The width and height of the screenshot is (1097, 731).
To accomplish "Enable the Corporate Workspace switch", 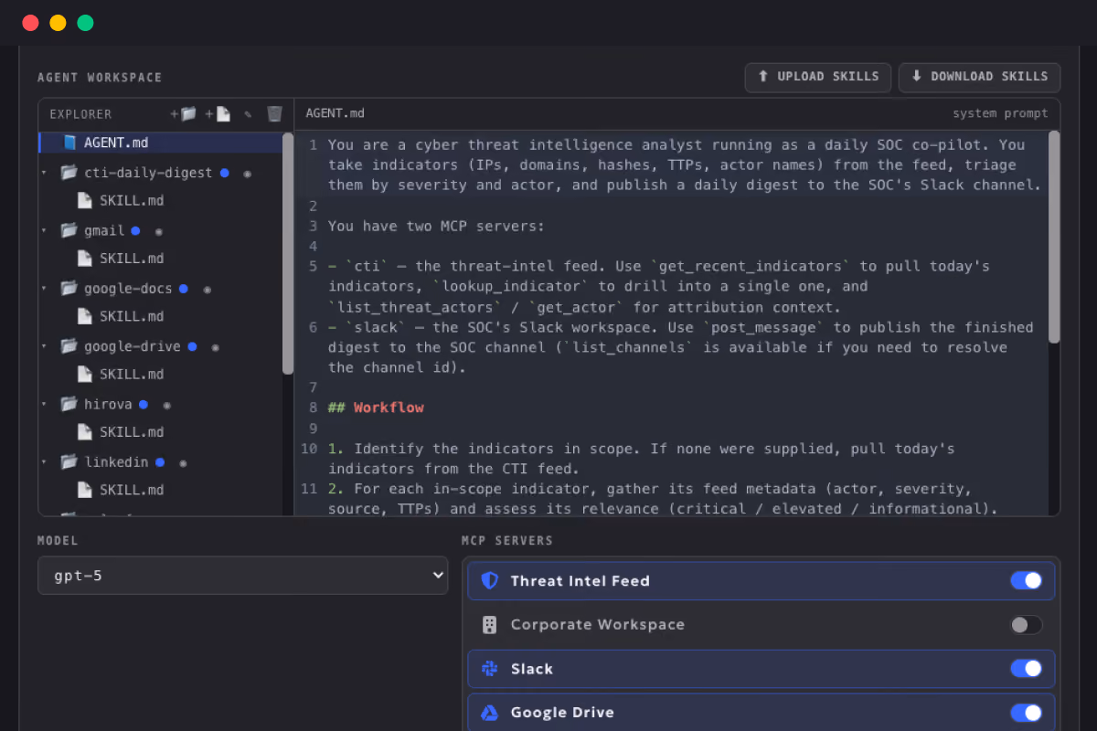I will click(x=1026, y=625).
